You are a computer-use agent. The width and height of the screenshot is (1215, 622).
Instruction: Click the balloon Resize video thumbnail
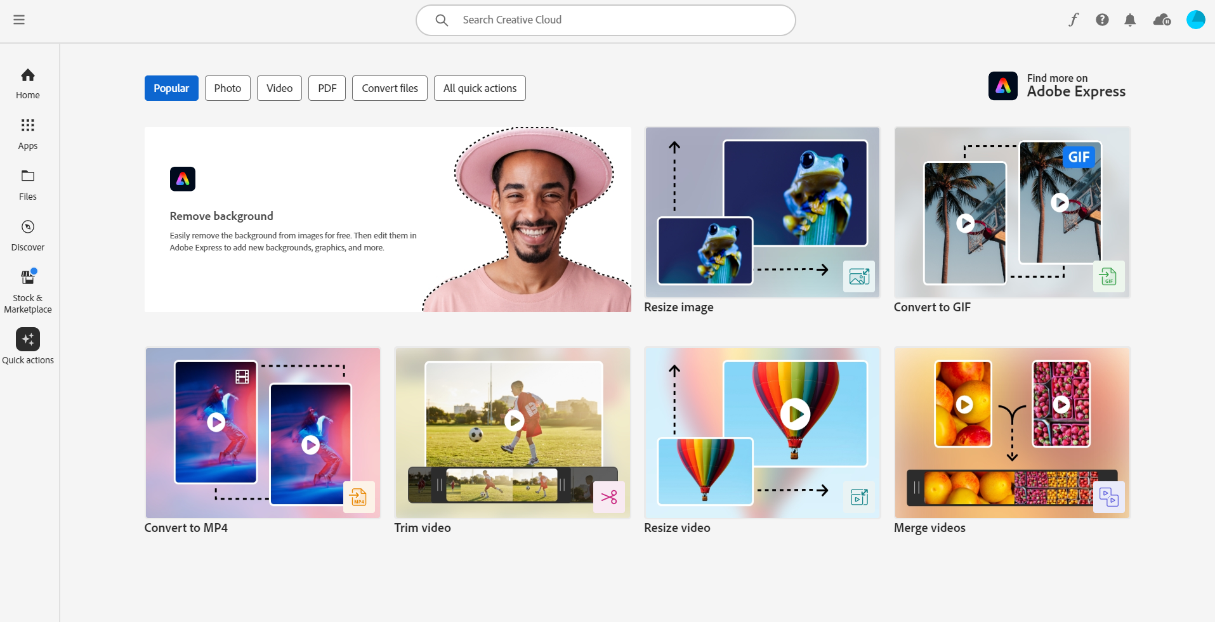click(763, 433)
